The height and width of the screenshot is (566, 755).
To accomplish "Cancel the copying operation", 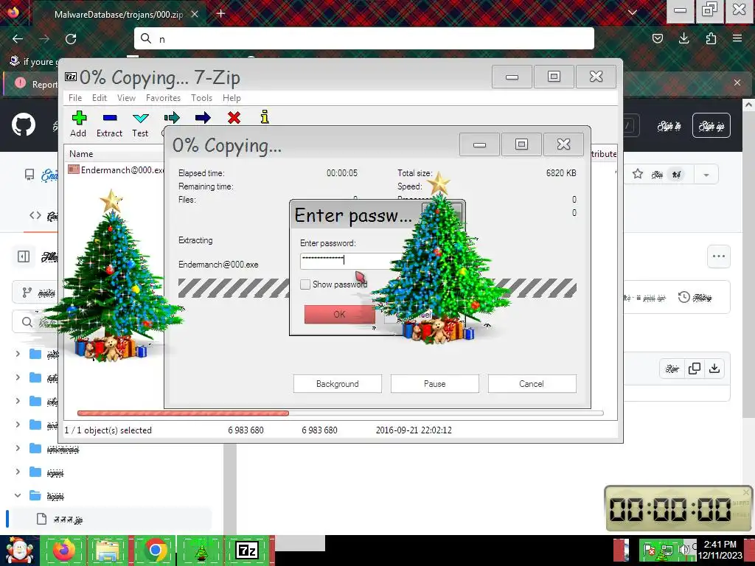I will tap(532, 383).
